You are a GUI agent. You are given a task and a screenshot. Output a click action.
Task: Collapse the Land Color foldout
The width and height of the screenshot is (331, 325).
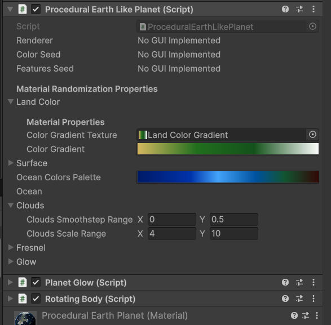pyautogui.click(x=11, y=101)
